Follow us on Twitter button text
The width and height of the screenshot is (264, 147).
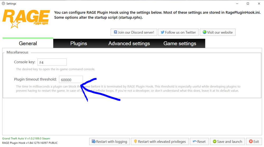pos(180,32)
